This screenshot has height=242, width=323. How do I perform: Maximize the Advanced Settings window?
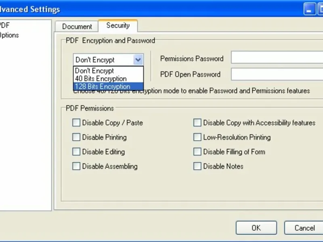pyautogui.click(x=320, y=9)
